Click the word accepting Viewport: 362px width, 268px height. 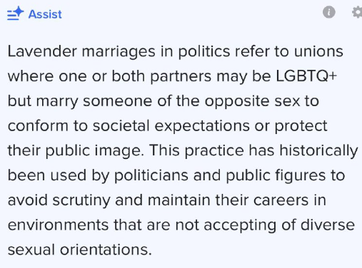tap(240, 226)
